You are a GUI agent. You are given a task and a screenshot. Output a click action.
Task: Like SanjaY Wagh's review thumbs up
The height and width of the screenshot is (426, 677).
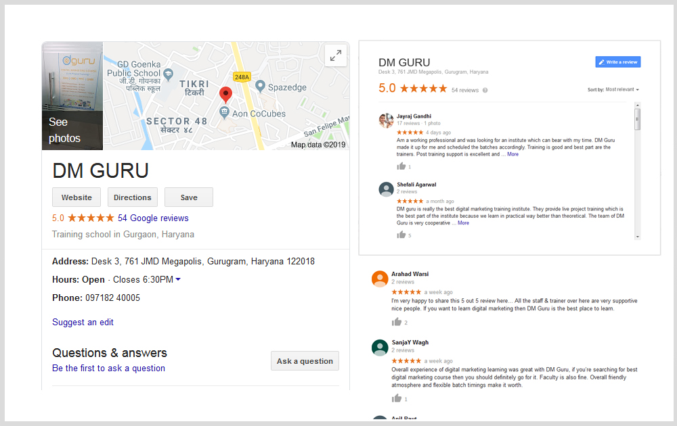click(x=396, y=398)
